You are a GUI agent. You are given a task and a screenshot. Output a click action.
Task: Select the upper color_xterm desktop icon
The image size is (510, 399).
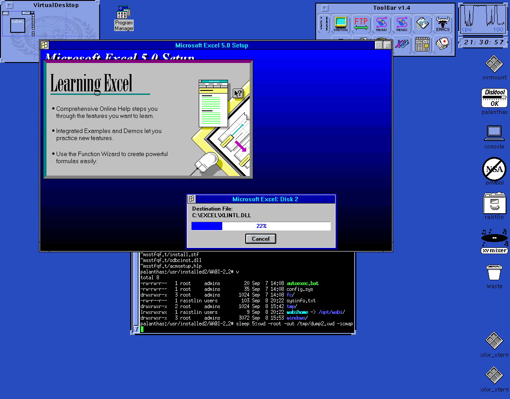click(x=495, y=344)
